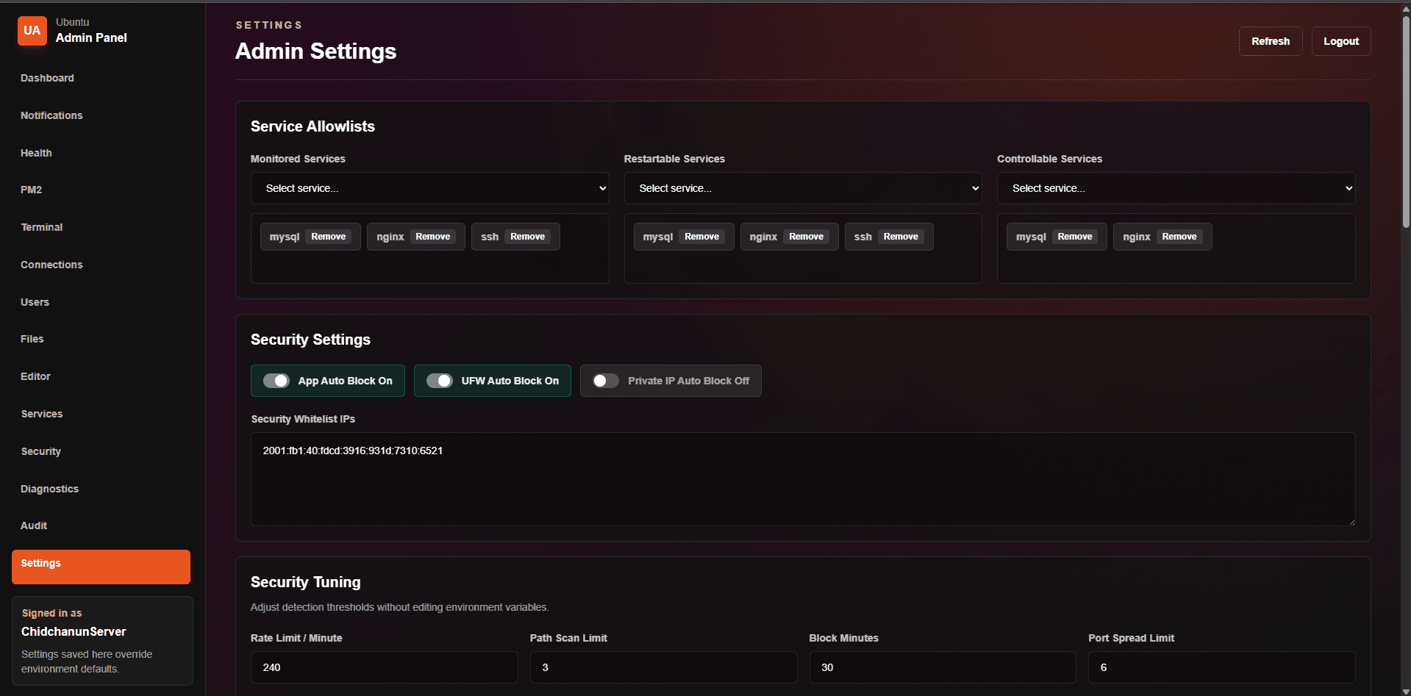Open Monitored Services select dropdown
The height and width of the screenshot is (696, 1411).
coord(429,188)
